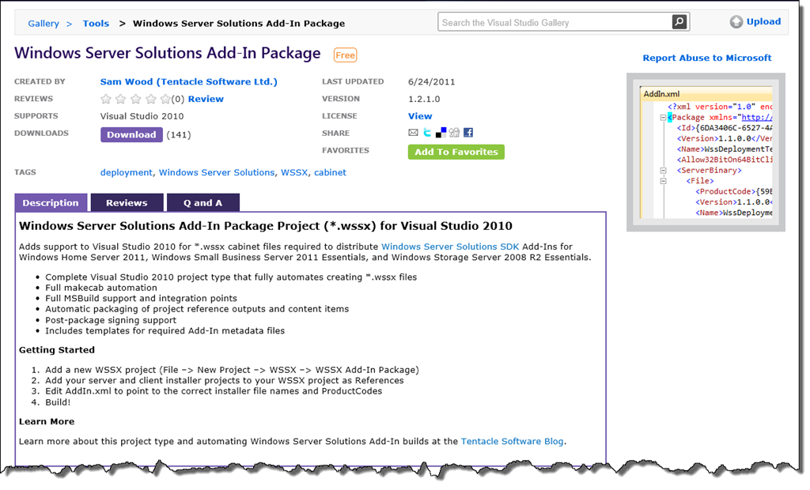Click the Add To Favorites button
810x490 pixels.
456,152
